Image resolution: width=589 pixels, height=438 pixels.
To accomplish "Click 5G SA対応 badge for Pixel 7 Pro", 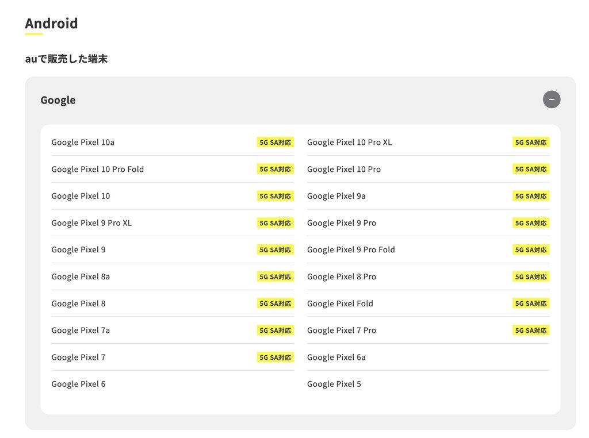I will click(531, 331).
